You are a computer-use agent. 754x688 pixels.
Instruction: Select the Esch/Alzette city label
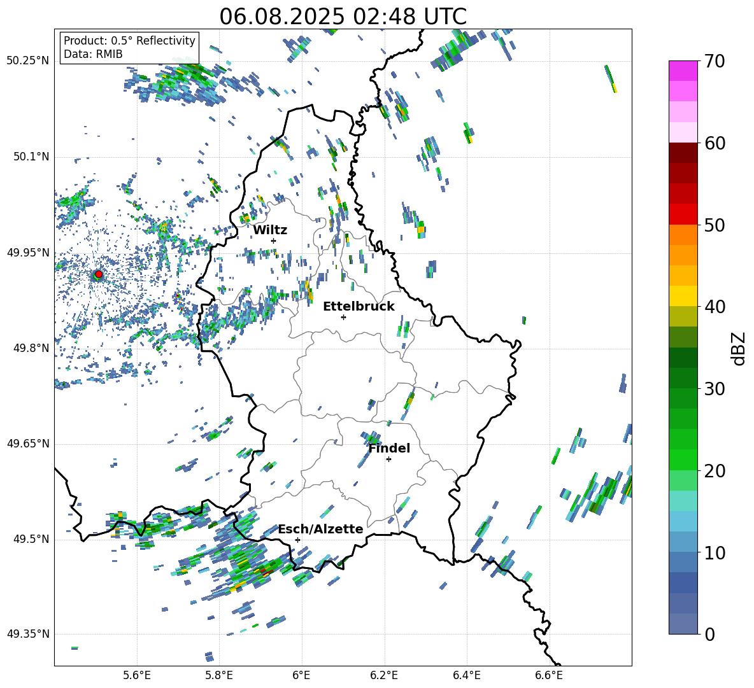pyautogui.click(x=320, y=529)
